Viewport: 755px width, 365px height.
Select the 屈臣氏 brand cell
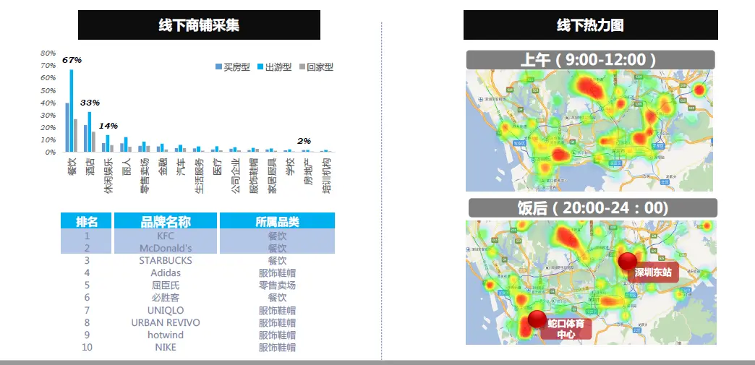(x=166, y=285)
